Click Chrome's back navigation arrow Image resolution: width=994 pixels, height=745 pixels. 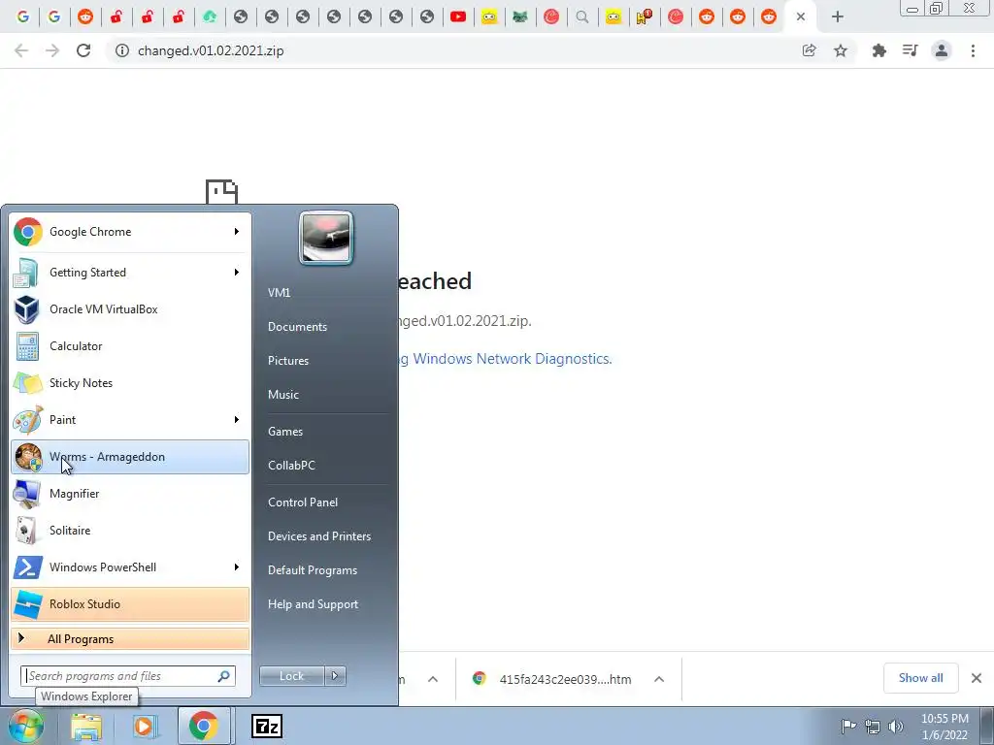(x=21, y=50)
